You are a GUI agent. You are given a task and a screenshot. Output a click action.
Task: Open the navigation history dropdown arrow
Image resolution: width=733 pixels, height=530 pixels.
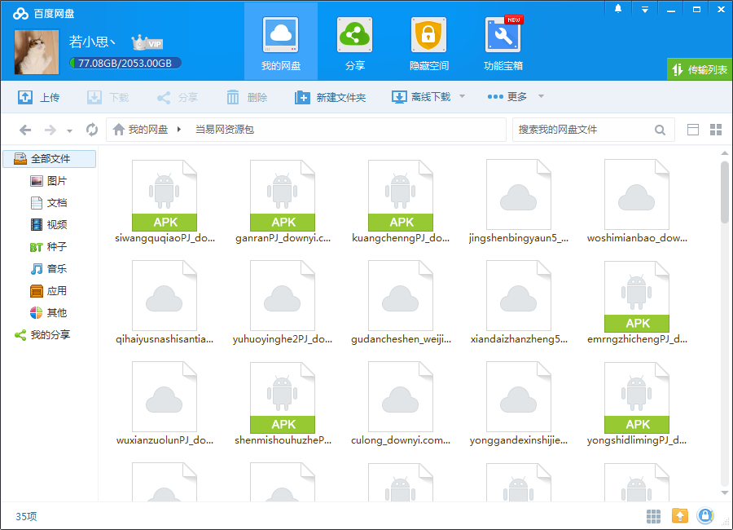click(x=70, y=130)
